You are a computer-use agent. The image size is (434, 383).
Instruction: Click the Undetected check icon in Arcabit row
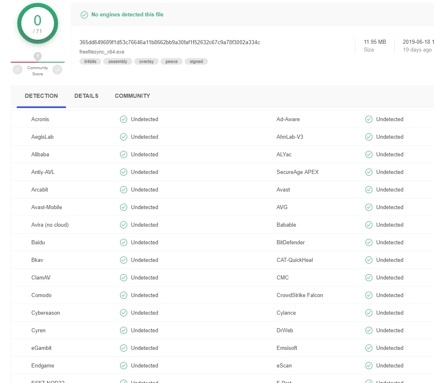click(x=124, y=190)
